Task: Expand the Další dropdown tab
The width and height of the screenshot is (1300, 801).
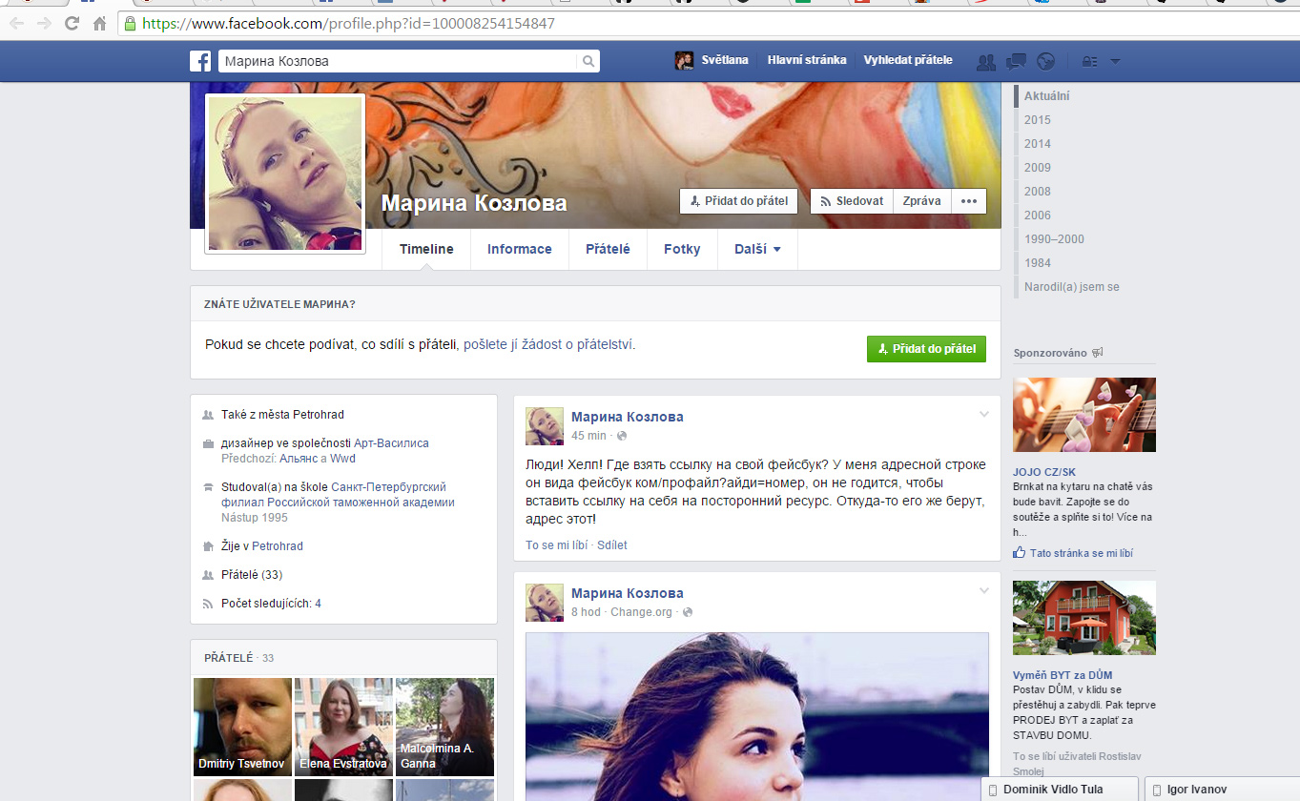Action: coord(757,249)
